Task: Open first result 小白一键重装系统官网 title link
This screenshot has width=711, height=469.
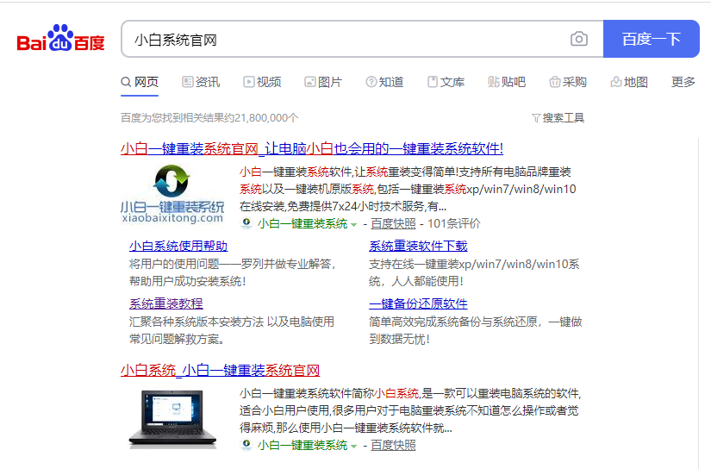Action: click(x=312, y=148)
